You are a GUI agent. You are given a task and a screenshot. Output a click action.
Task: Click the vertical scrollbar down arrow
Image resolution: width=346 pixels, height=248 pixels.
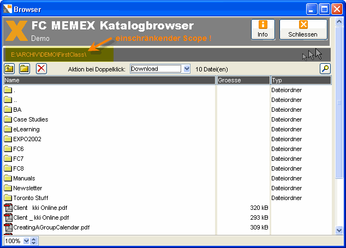point(339,231)
